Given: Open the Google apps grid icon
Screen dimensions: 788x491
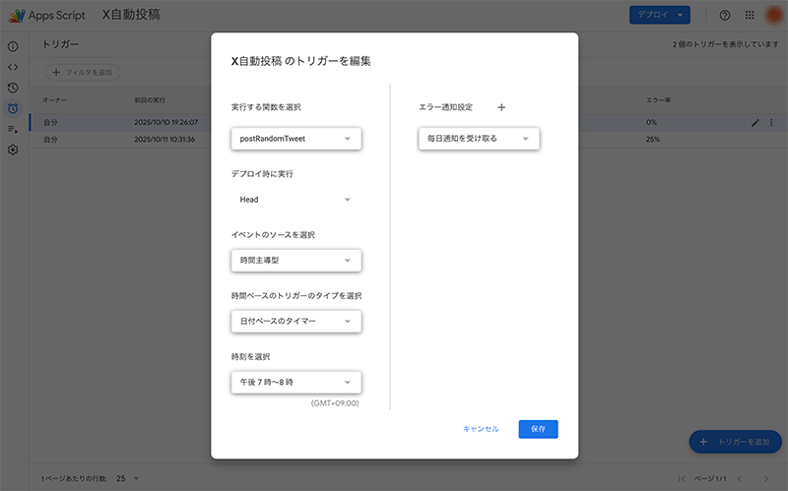Looking at the screenshot, I should click(x=750, y=16).
